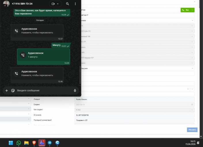
Task: Call the client with green Rus button
Action: click(x=185, y=10)
